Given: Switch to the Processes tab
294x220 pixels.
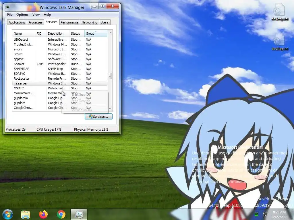Looking at the screenshot, I should pyautogui.click(x=35, y=22).
